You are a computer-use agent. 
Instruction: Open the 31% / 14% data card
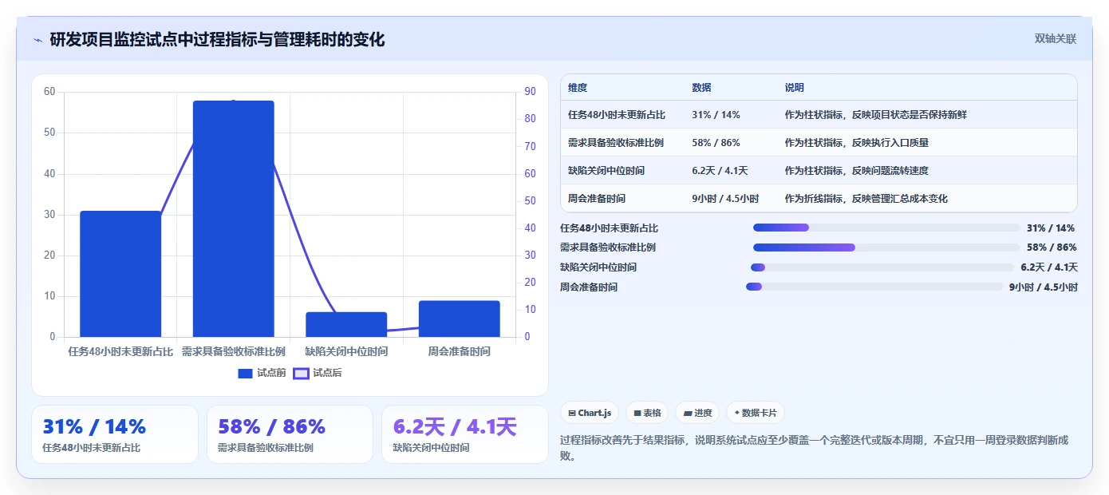[115, 434]
